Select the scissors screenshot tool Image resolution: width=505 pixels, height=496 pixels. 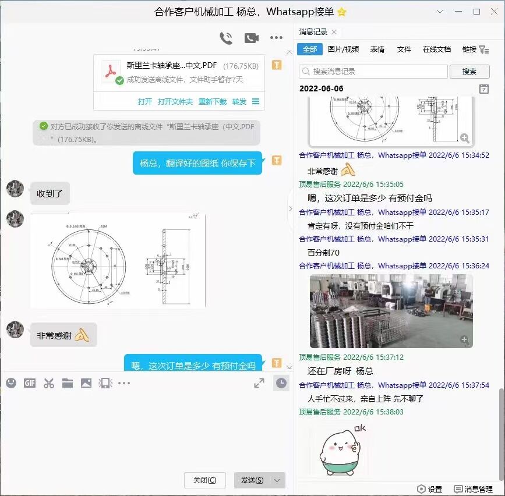(49, 383)
